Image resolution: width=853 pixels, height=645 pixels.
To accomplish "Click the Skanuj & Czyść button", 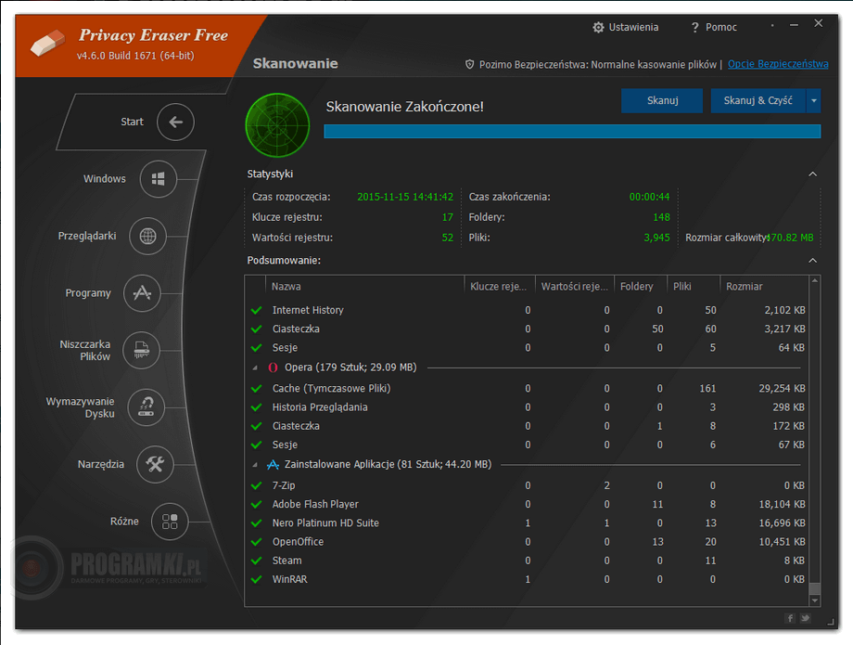I will [758, 101].
